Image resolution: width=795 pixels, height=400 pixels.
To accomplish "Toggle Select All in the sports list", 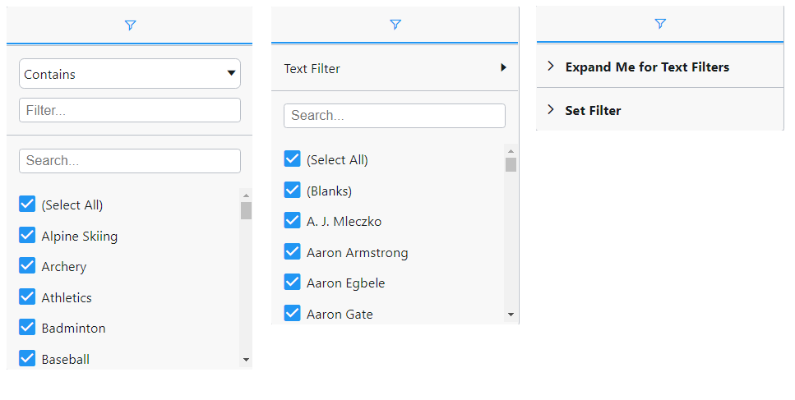I will point(27,205).
